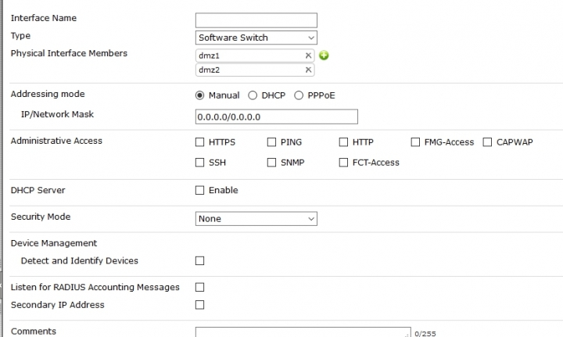Image resolution: width=563 pixels, height=337 pixels.
Task: Turn on Detect and Identify Devices
Action: click(199, 260)
